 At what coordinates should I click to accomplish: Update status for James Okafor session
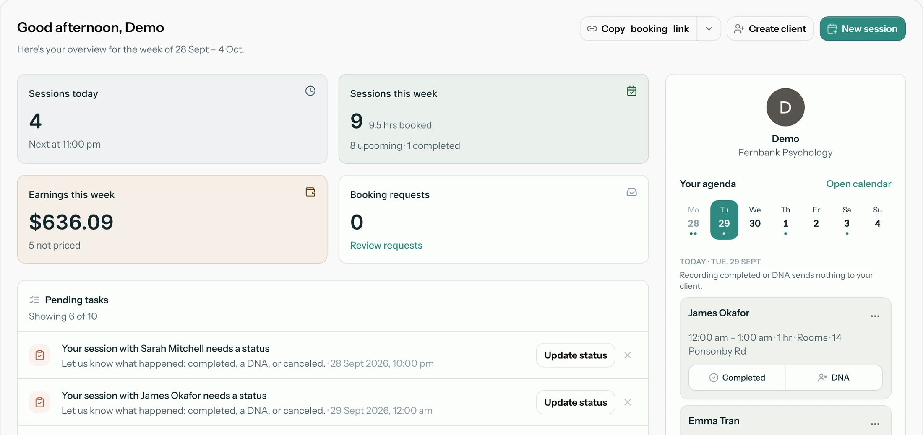[576, 402]
